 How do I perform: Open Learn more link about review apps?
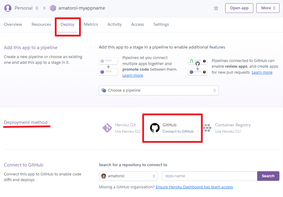click(x=262, y=72)
